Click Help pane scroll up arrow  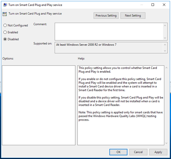[x=167, y=68]
